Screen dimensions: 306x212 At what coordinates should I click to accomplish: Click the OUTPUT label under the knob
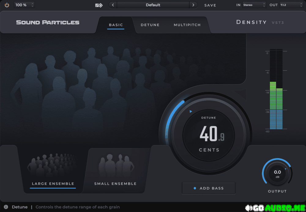(277, 191)
